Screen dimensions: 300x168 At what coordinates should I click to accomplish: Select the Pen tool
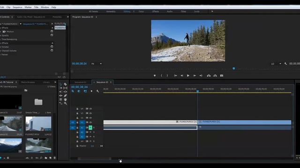pyautogui.click(x=65, y=96)
